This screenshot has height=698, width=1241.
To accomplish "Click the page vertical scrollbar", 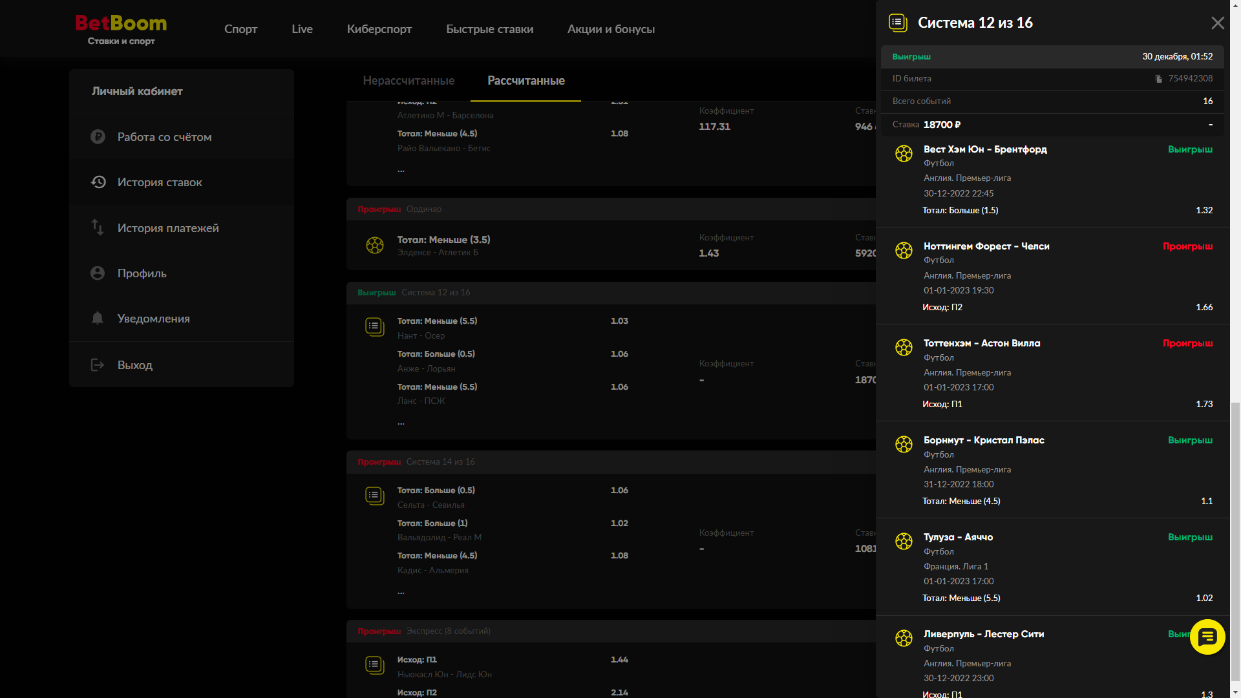I will coord(1235,543).
